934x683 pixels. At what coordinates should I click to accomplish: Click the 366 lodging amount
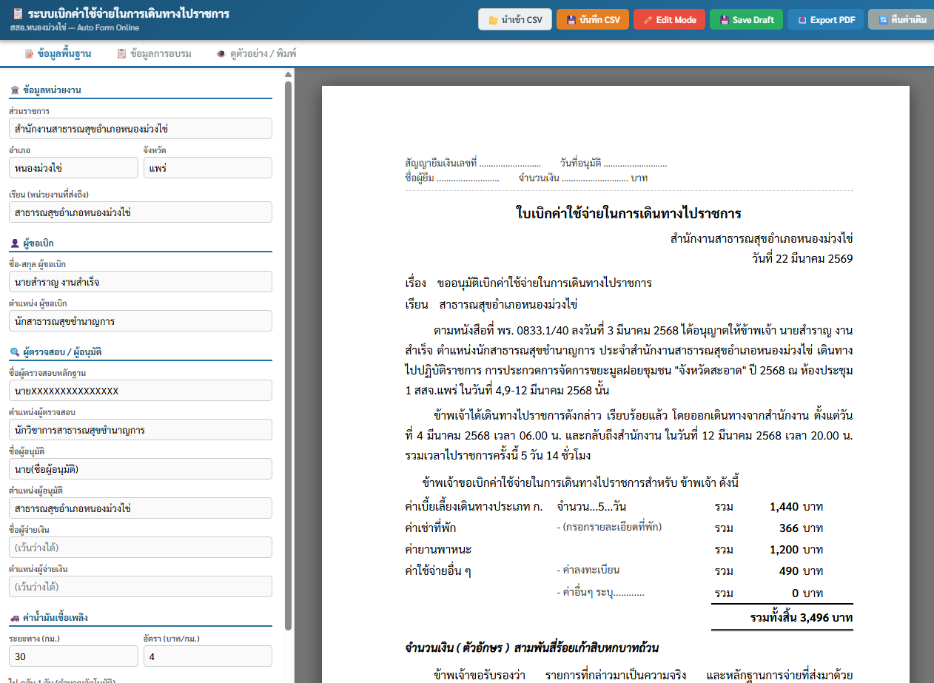(789, 528)
